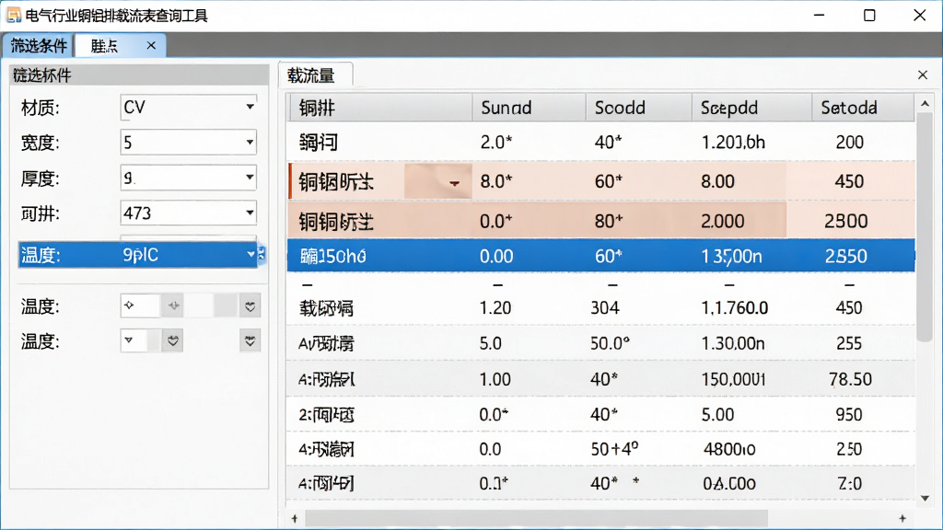Open the 载流量 tab

pyautogui.click(x=316, y=75)
